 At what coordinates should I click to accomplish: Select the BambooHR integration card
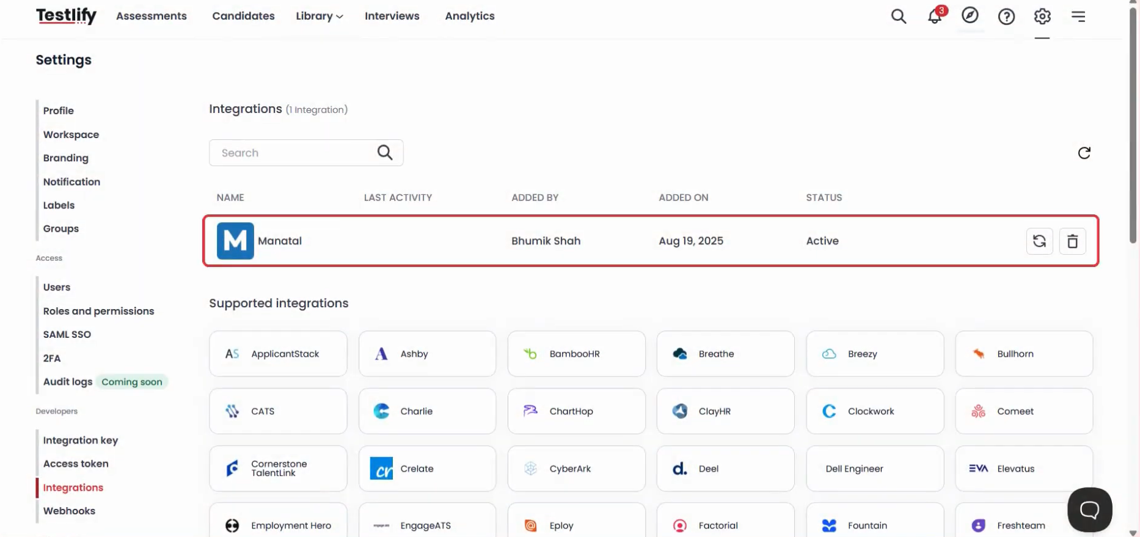point(576,354)
